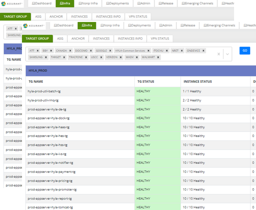256x210 pixels.
Task: Switch to INSTANCES INFO sub-tab in front window
Action: click(x=130, y=38)
